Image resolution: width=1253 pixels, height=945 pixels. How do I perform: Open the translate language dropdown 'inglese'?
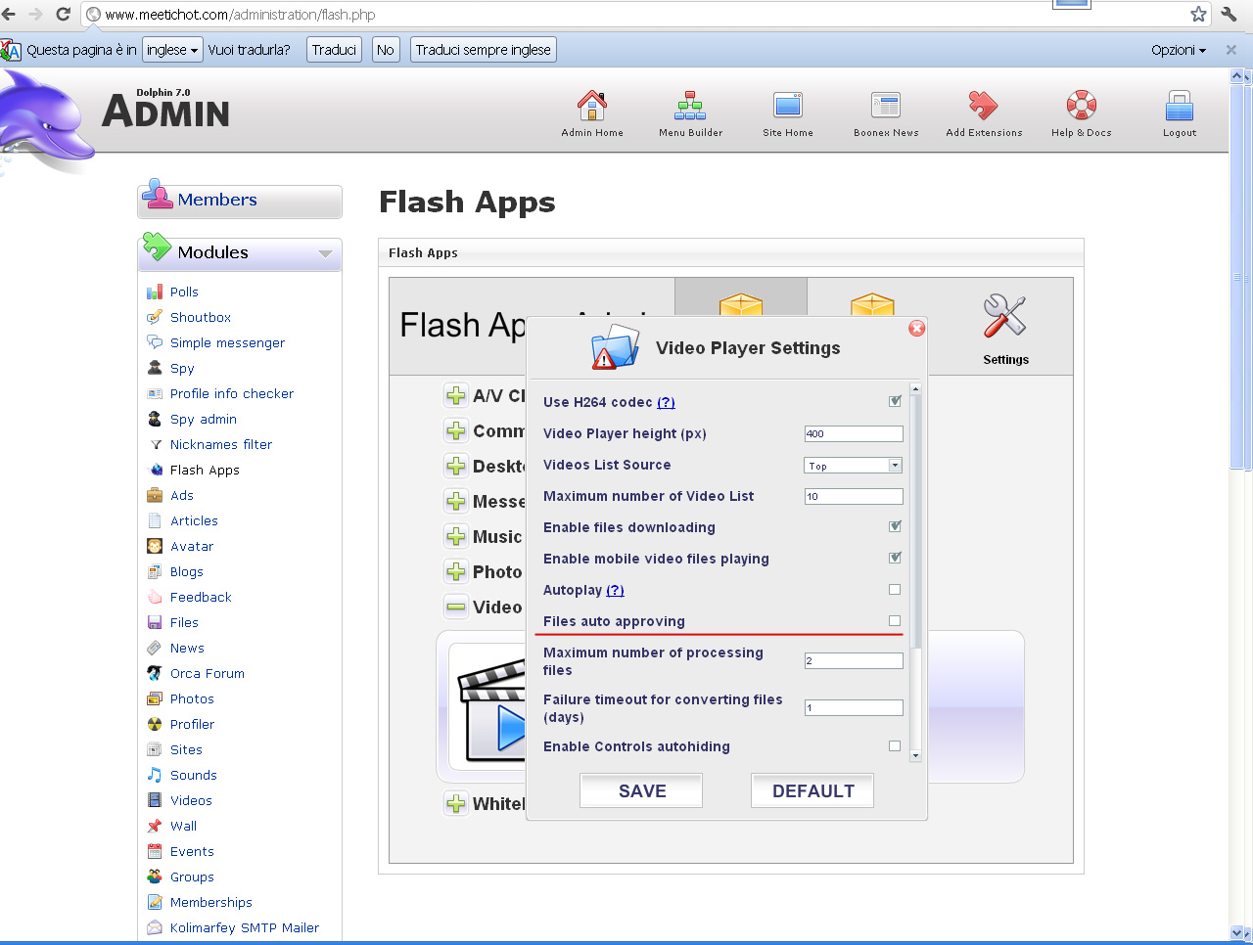tap(172, 50)
